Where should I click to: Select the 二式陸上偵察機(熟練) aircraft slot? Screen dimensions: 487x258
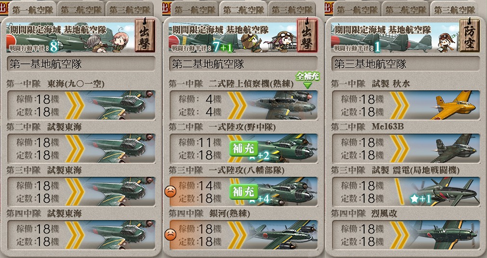click(244, 105)
